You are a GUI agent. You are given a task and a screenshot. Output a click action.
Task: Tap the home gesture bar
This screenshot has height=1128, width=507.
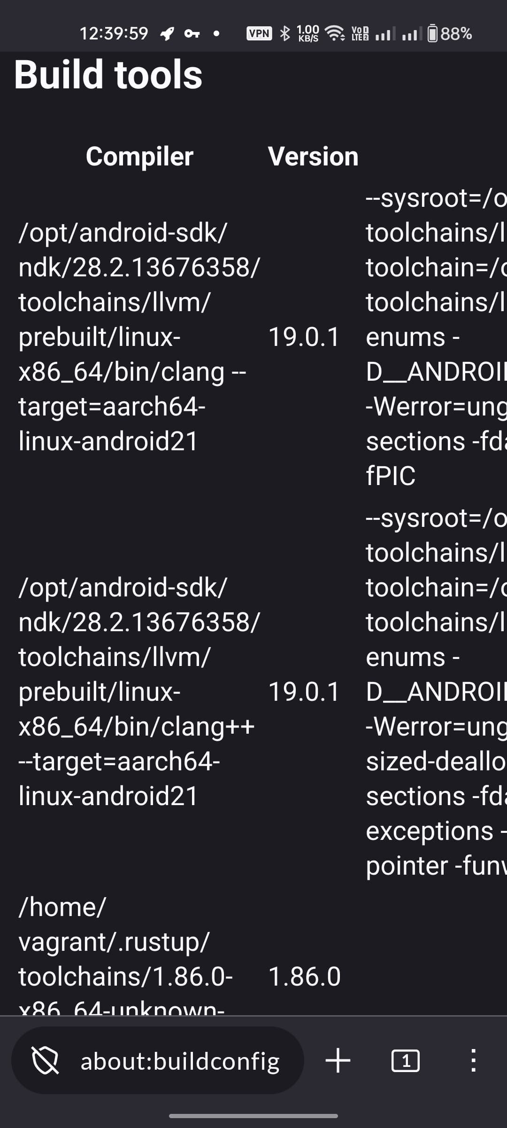(x=253, y=1115)
